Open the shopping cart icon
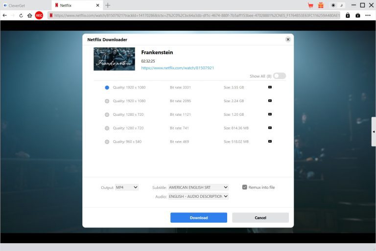Image resolution: width=376 pixels, height=251 pixels. coord(310,5)
